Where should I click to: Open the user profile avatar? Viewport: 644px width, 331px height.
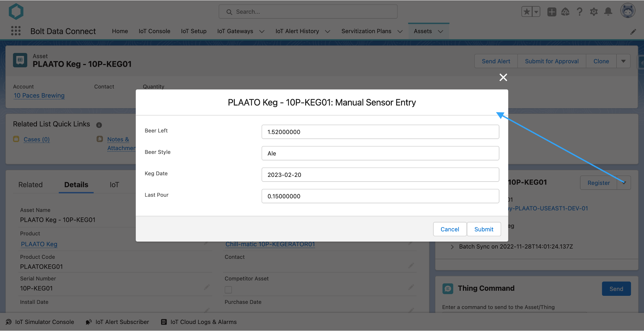[x=628, y=11]
